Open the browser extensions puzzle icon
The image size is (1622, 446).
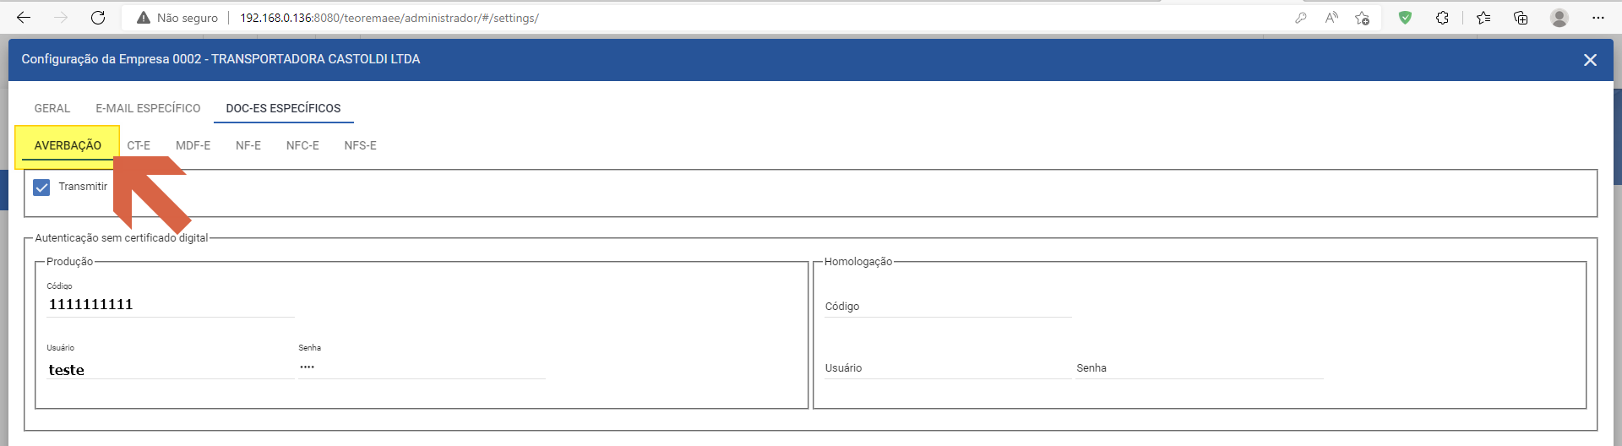(x=1442, y=17)
